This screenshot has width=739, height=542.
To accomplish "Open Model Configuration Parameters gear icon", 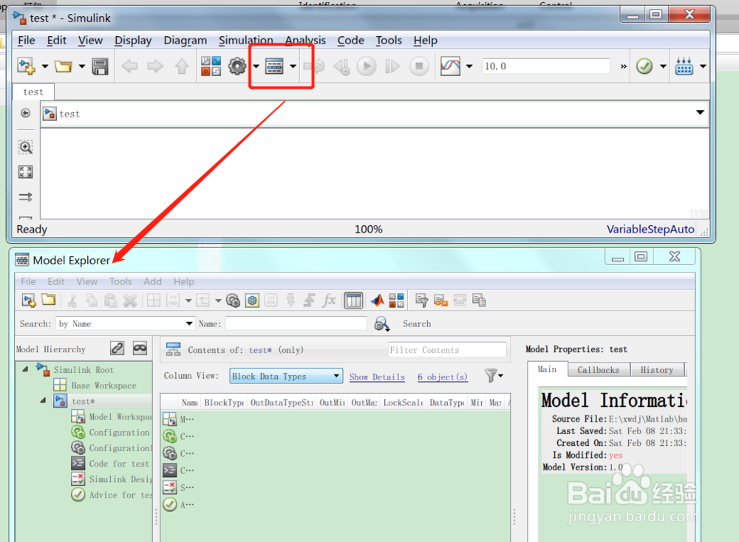I will (237, 66).
